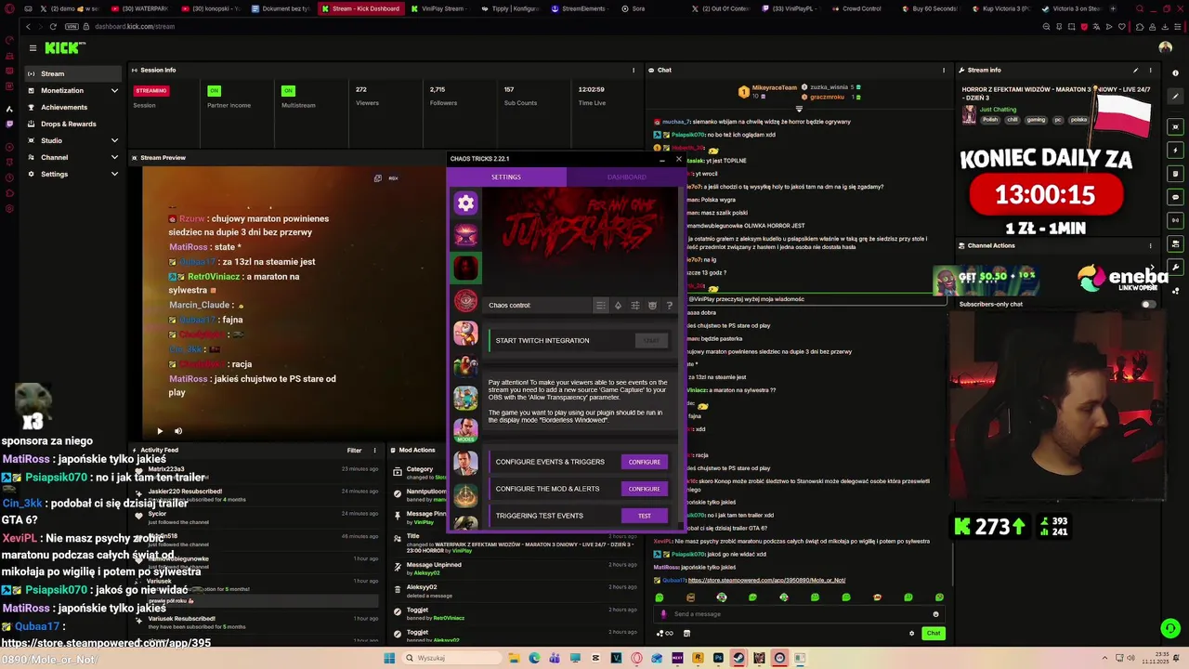The image size is (1189, 669).
Task: Send message with green Chat button
Action: click(x=933, y=633)
